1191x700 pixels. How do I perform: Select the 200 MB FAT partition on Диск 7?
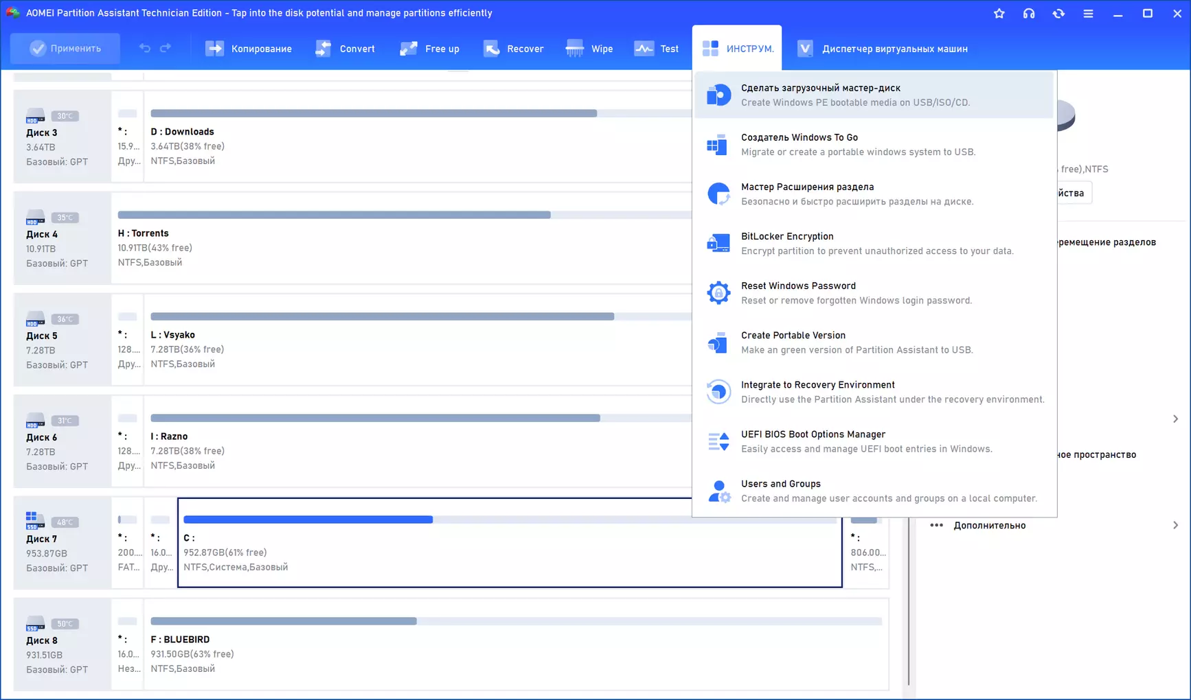(128, 542)
